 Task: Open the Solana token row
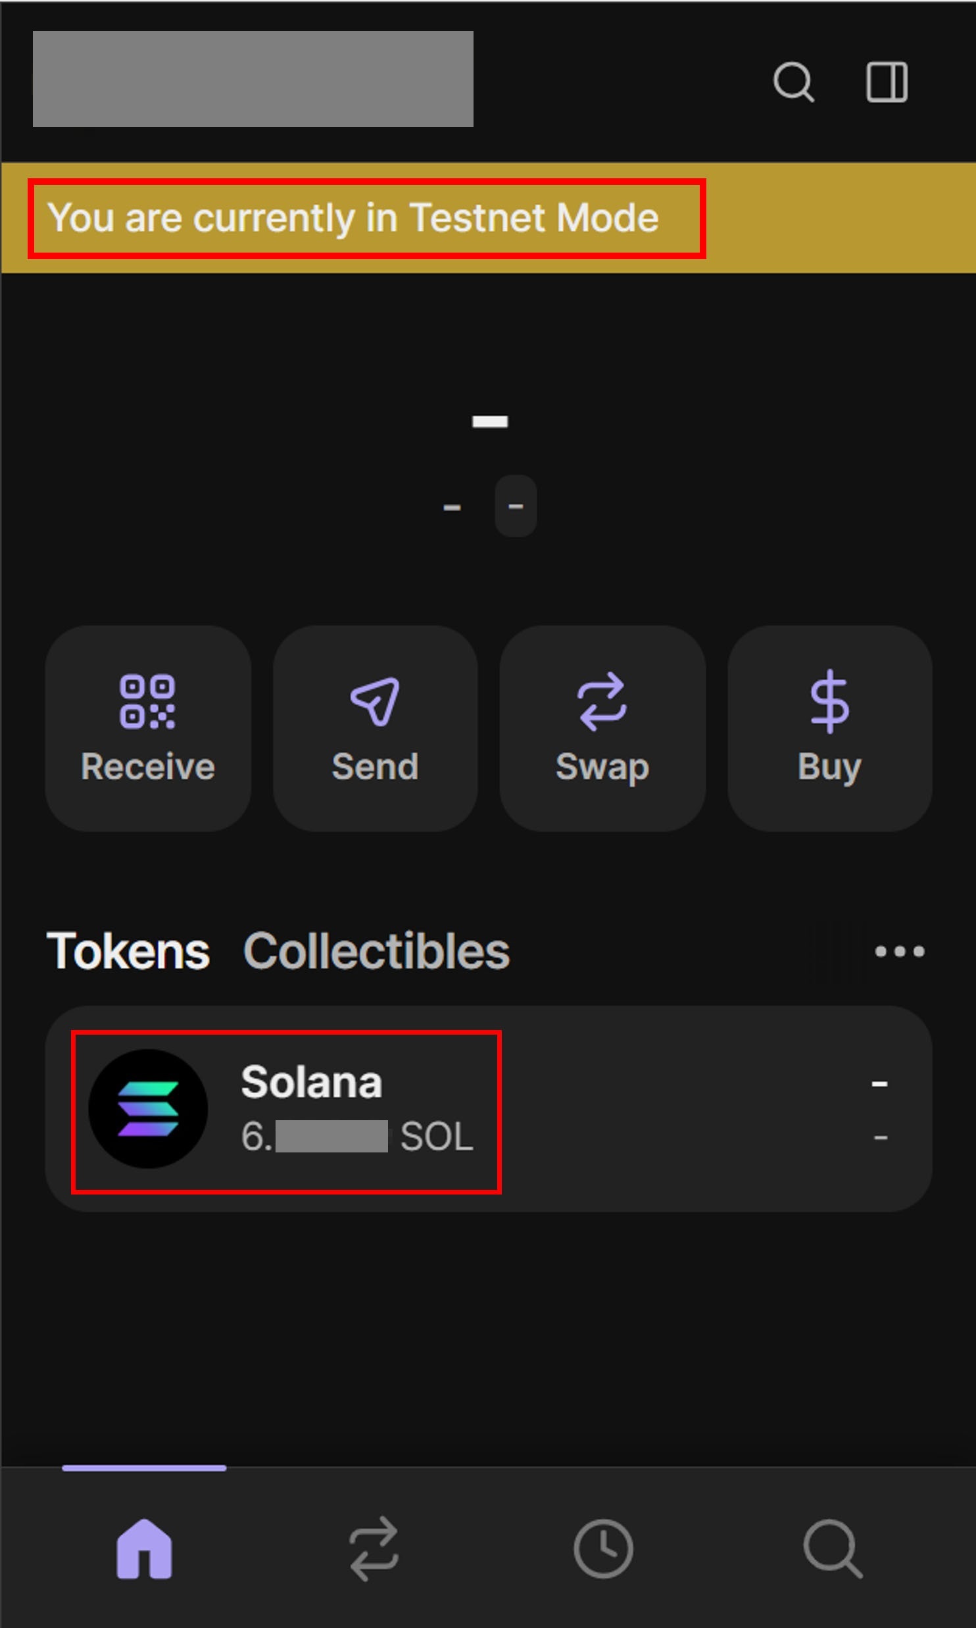tap(488, 1109)
